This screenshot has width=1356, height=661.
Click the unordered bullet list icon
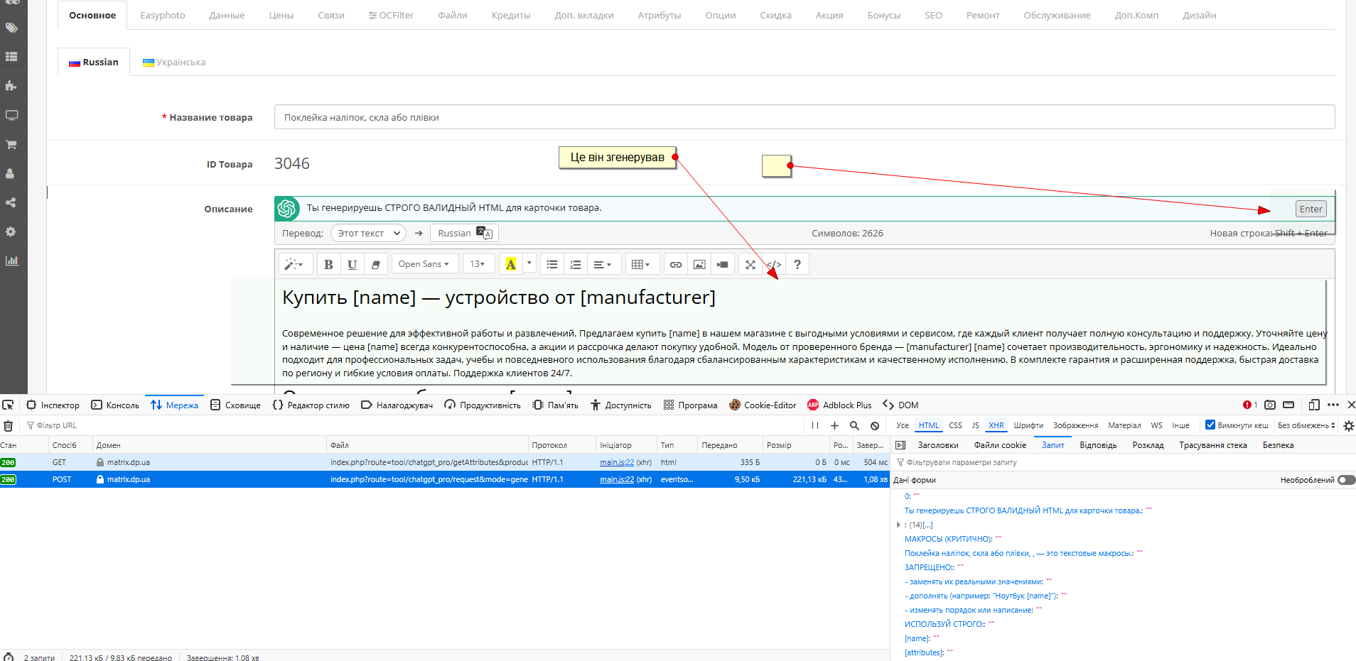(552, 265)
